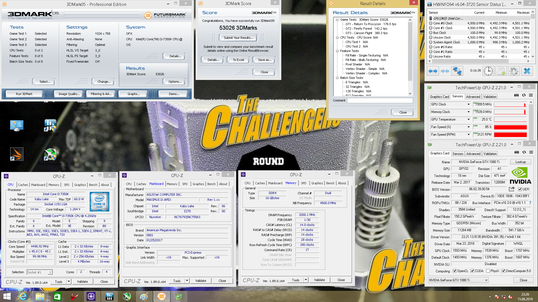Click camera icon in GPU-Z Graphics Card window
The image size is (538, 302).
(517, 152)
